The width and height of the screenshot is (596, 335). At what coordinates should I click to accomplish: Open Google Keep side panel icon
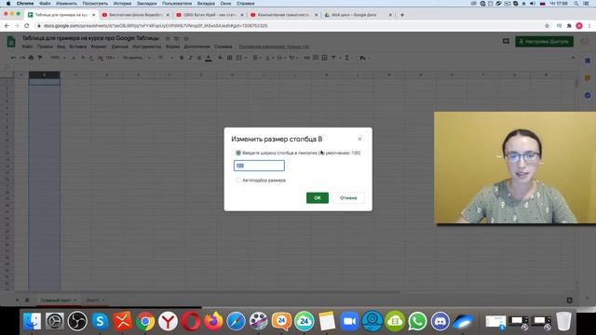point(588,78)
